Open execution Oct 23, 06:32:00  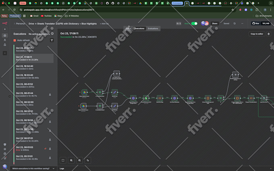(x=34, y=103)
